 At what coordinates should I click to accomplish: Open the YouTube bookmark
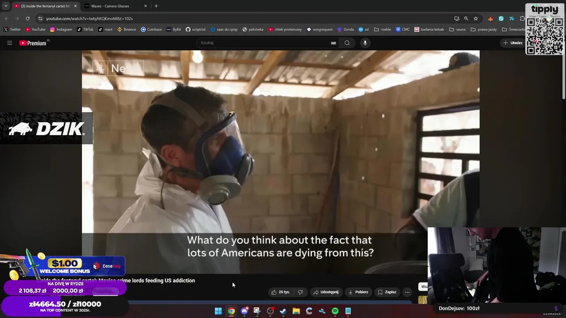pyautogui.click(x=35, y=30)
